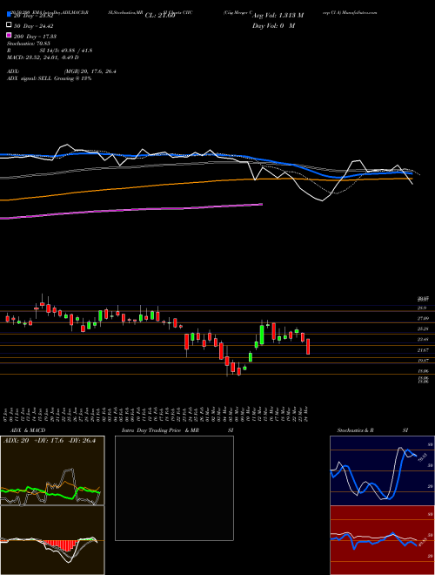Viewport: 435px width, 575px height.
Task: Click the white 50 Day legend swatch
Action: point(9,25)
